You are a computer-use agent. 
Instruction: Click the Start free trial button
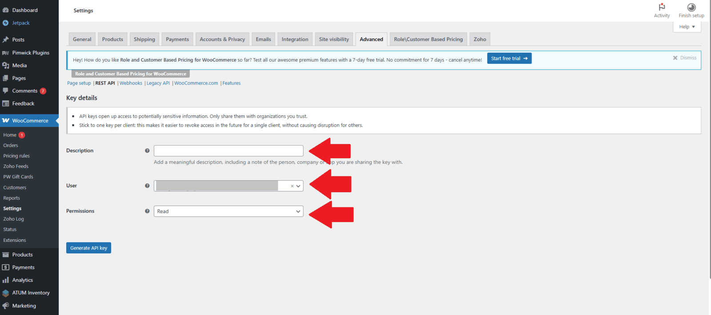point(509,58)
